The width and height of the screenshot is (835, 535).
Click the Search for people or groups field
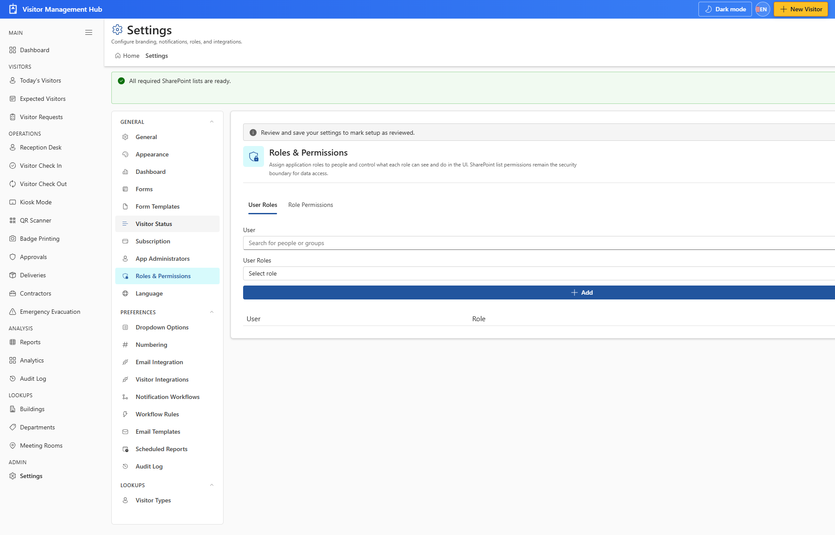point(539,243)
